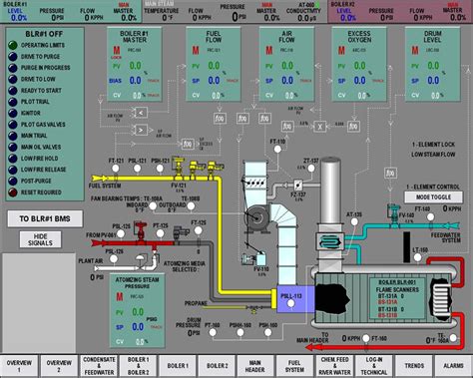The height and width of the screenshot is (378, 473).
Task: Click the PT-125 pressure transmitter bubble
Action: point(161,233)
